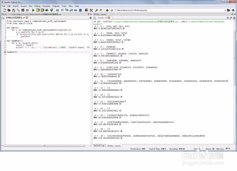Click the 'from itertools import' line
This screenshot has height=171, width=237.
36,21
